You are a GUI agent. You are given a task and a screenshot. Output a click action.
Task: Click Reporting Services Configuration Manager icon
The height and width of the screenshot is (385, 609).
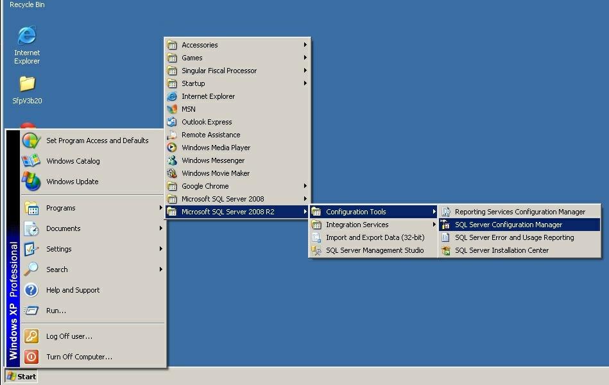[445, 212]
